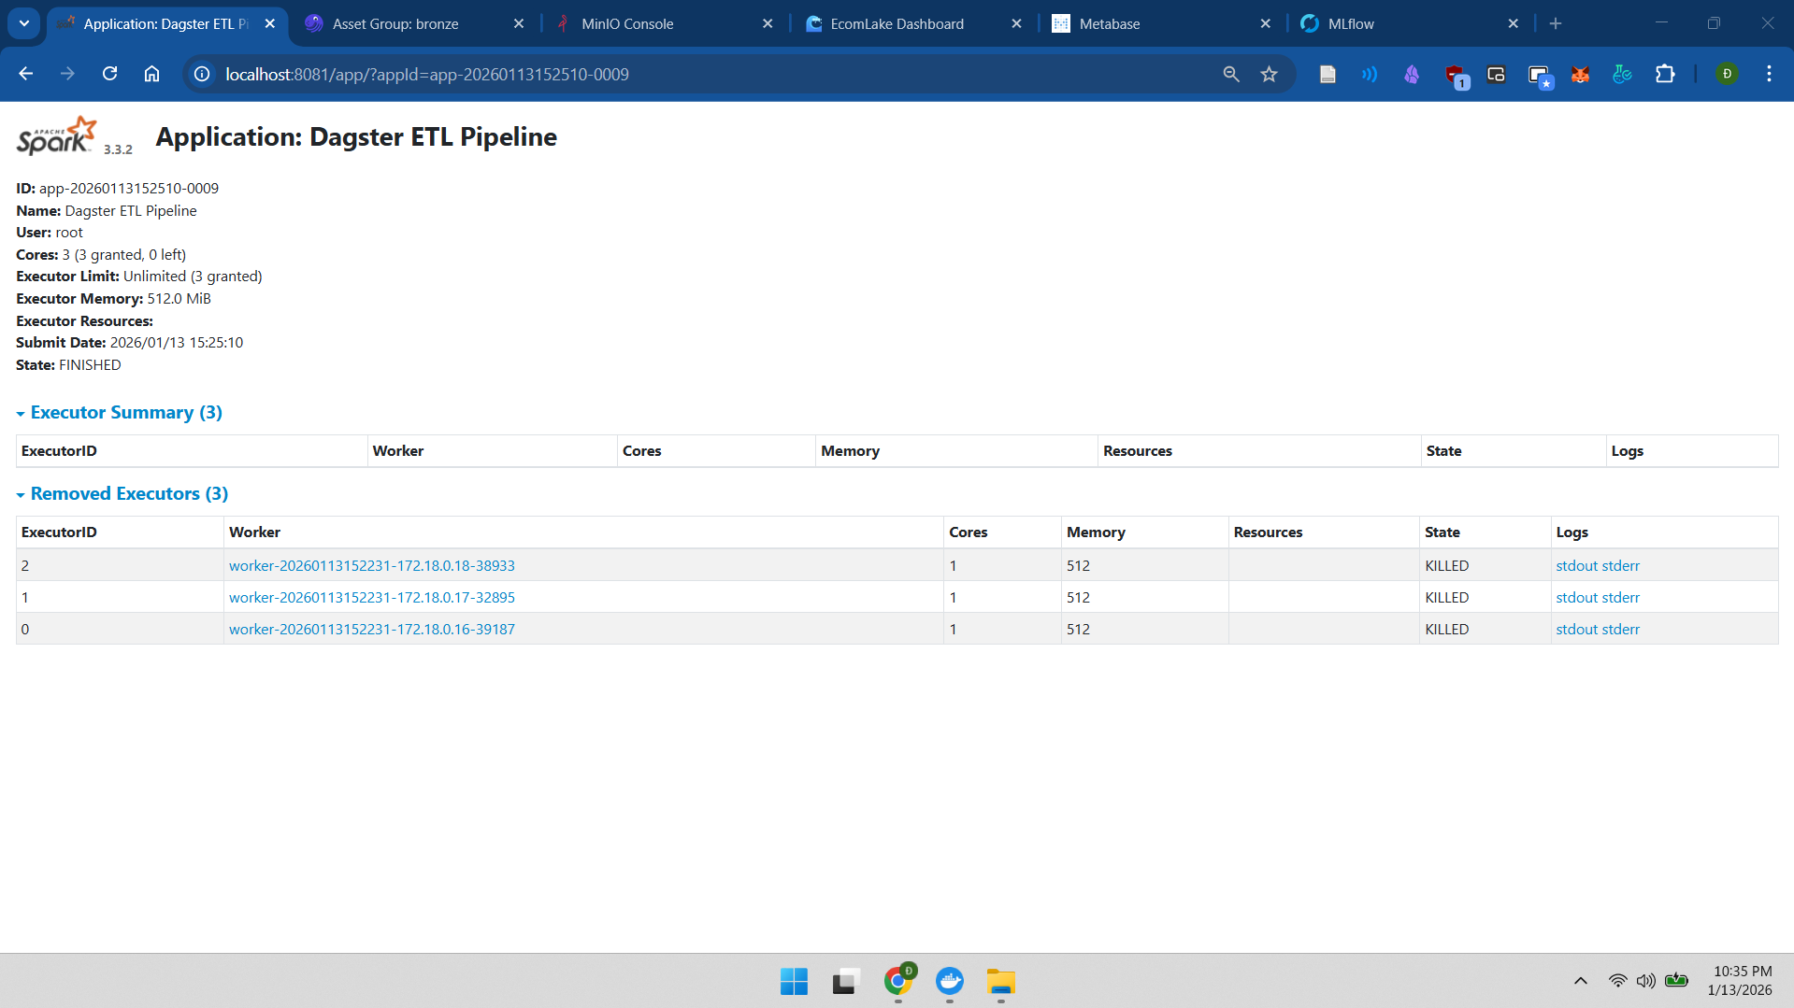The width and height of the screenshot is (1794, 1008).
Task: Open Chrome from the taskbar
Action: [x=898, y=981]
